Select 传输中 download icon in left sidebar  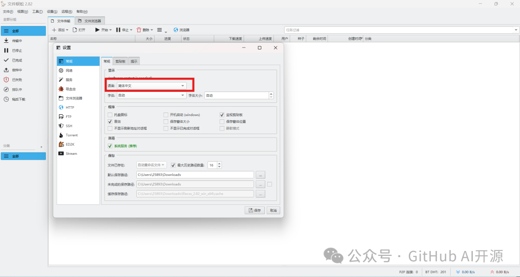click(6, 41)
